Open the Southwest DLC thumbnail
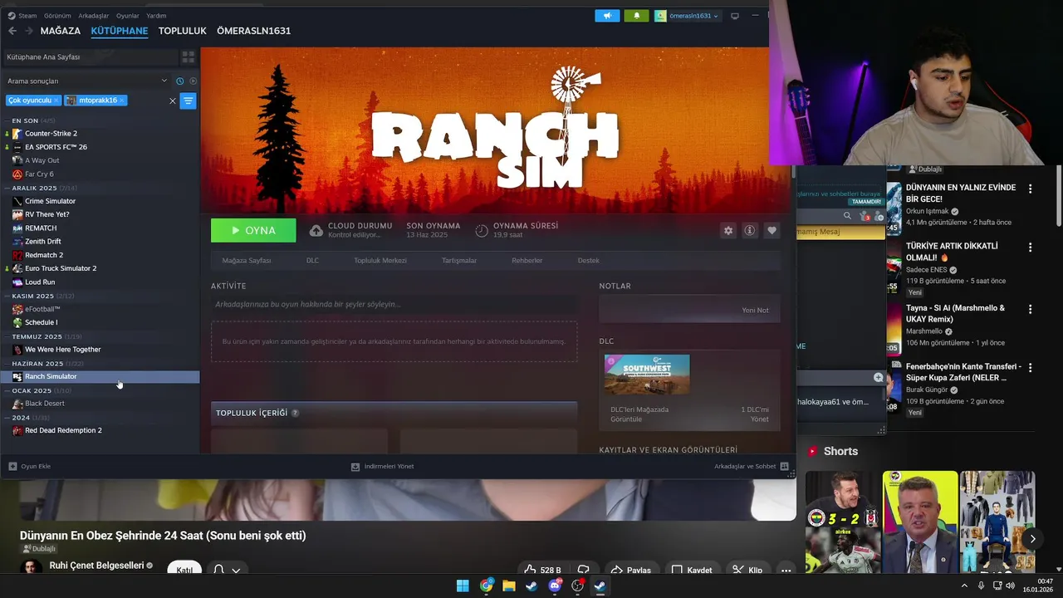The image size is (1063, 598). pos(647,374)
